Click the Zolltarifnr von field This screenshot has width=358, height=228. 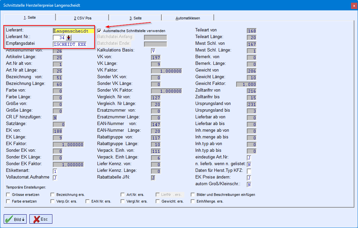point(251,91)
